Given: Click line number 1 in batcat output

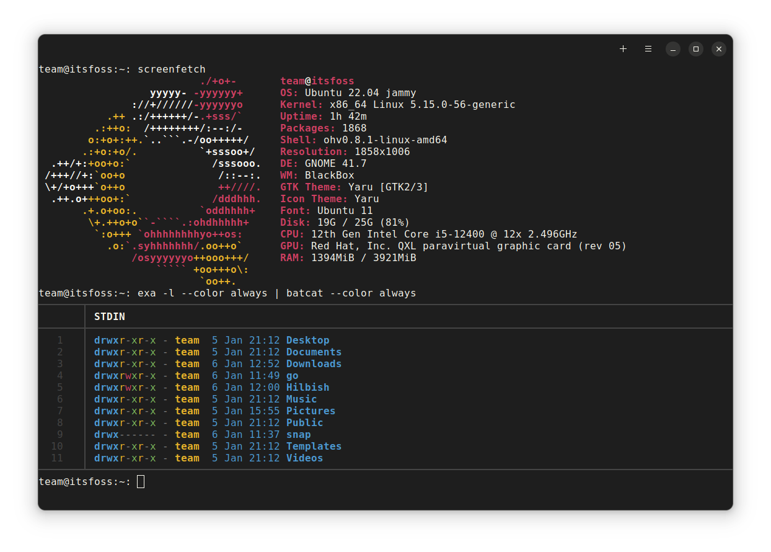Looking at the screenshot, I should (x=59, y=340).
